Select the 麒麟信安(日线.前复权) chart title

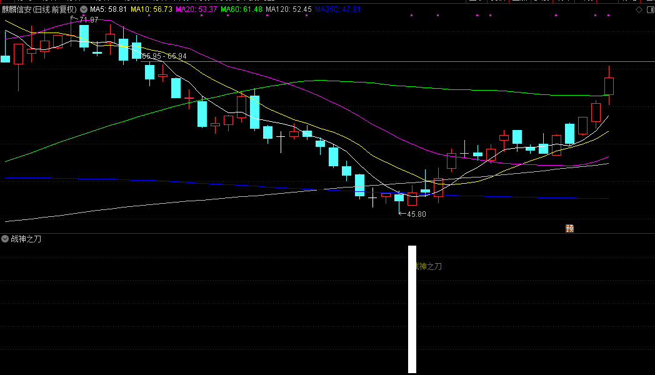point(39,9)
